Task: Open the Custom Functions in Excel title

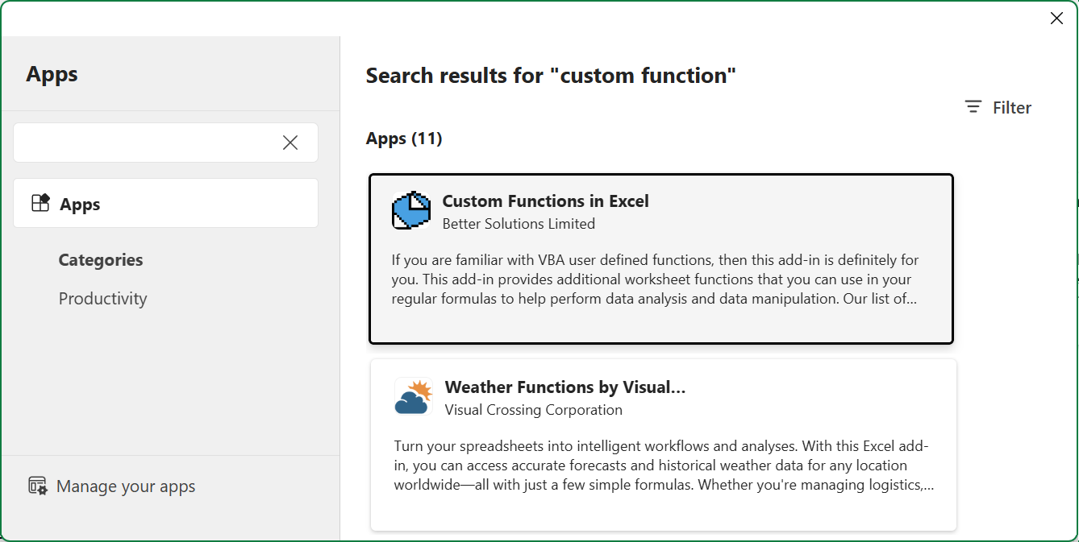Action: click(545, 201)
